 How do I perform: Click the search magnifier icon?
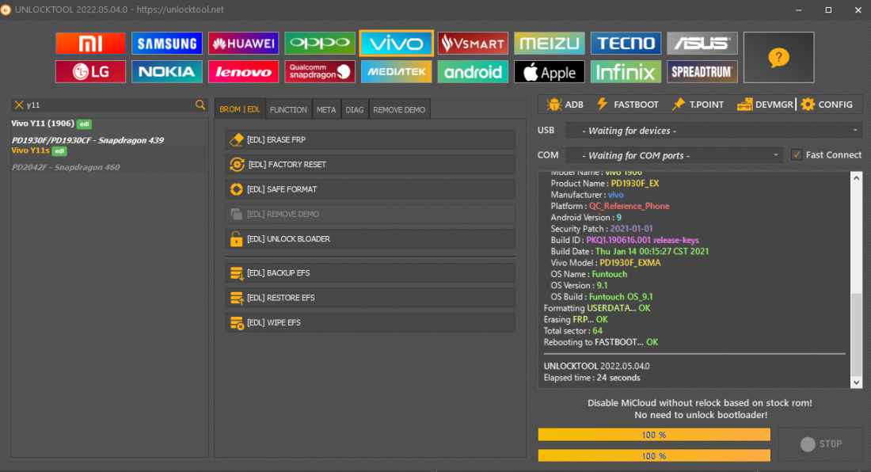[200, 105]
